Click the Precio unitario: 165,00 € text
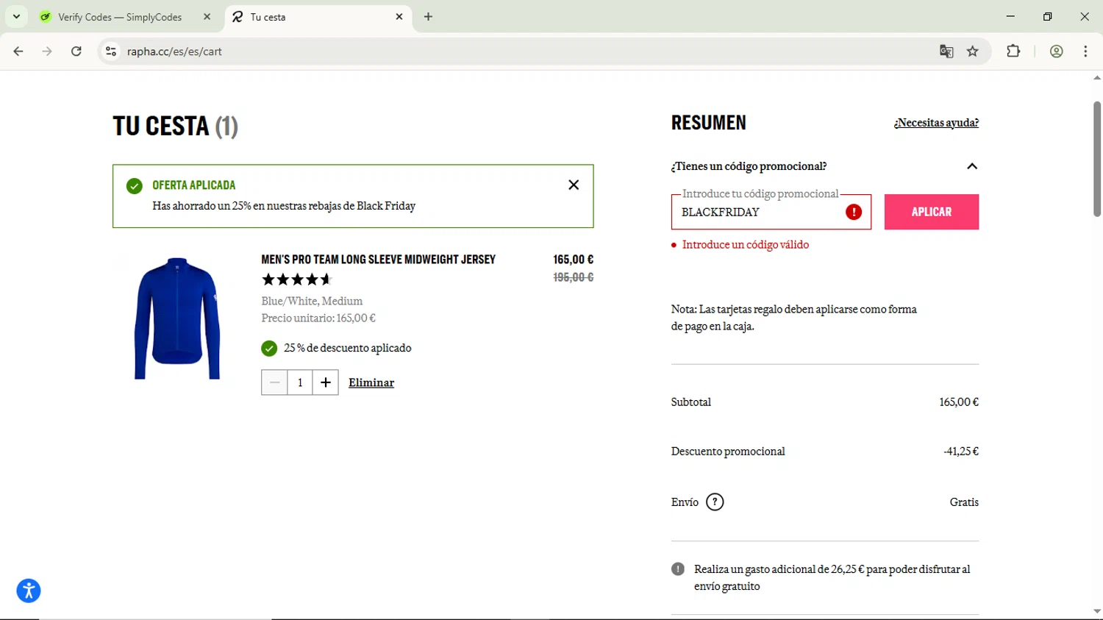Screen dimensions: 1103x620 coord(318,318)
